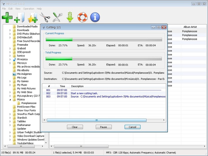Select the Pomplamoose folder in tree

(x=29, y=103)
